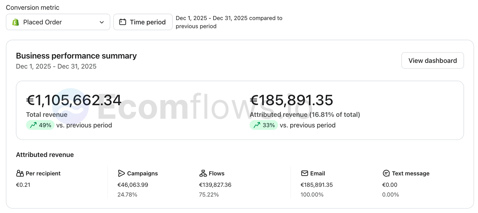The image size is (478, 213).
Task: Expand the Placed Order dropdown chevron
Action: [x=102, y=22]
